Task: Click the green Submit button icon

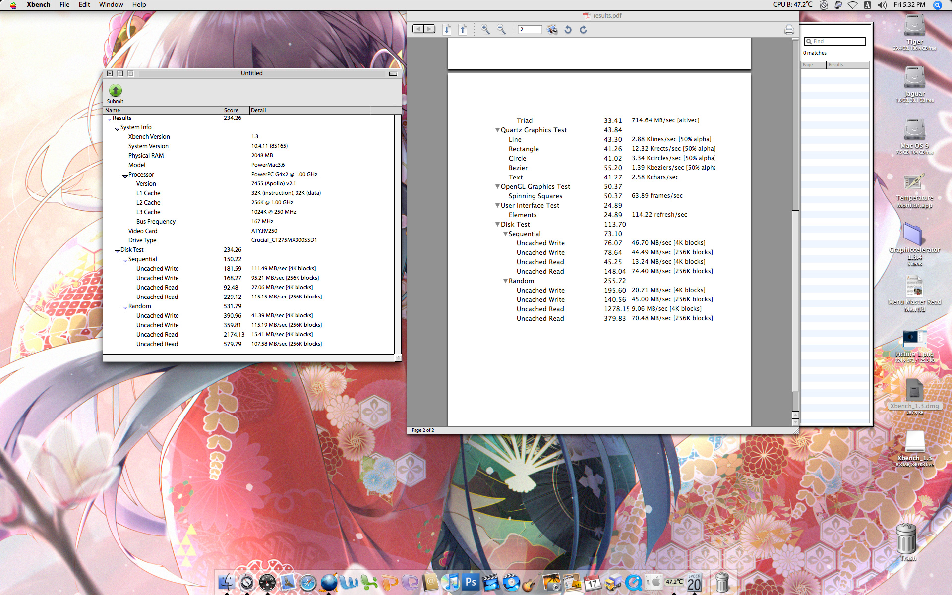Action: (x=115, y=90)
